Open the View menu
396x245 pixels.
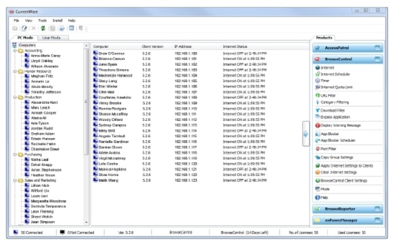click(29, 21)
